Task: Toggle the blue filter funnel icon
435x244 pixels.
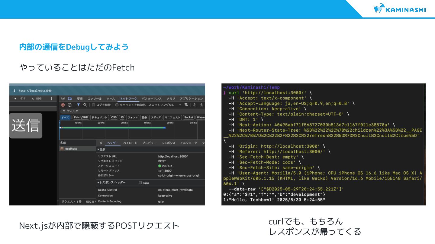Action: coord(78,105)
